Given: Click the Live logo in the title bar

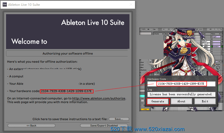Looking at the screenshot, I should point(5,4).
